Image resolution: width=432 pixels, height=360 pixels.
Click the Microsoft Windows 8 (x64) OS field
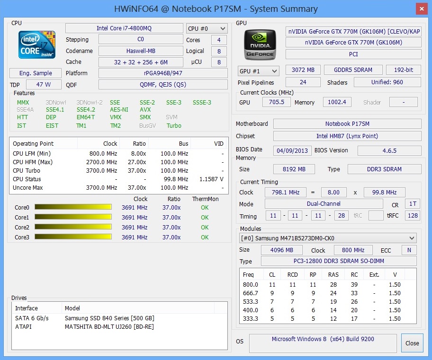[323, 343]
